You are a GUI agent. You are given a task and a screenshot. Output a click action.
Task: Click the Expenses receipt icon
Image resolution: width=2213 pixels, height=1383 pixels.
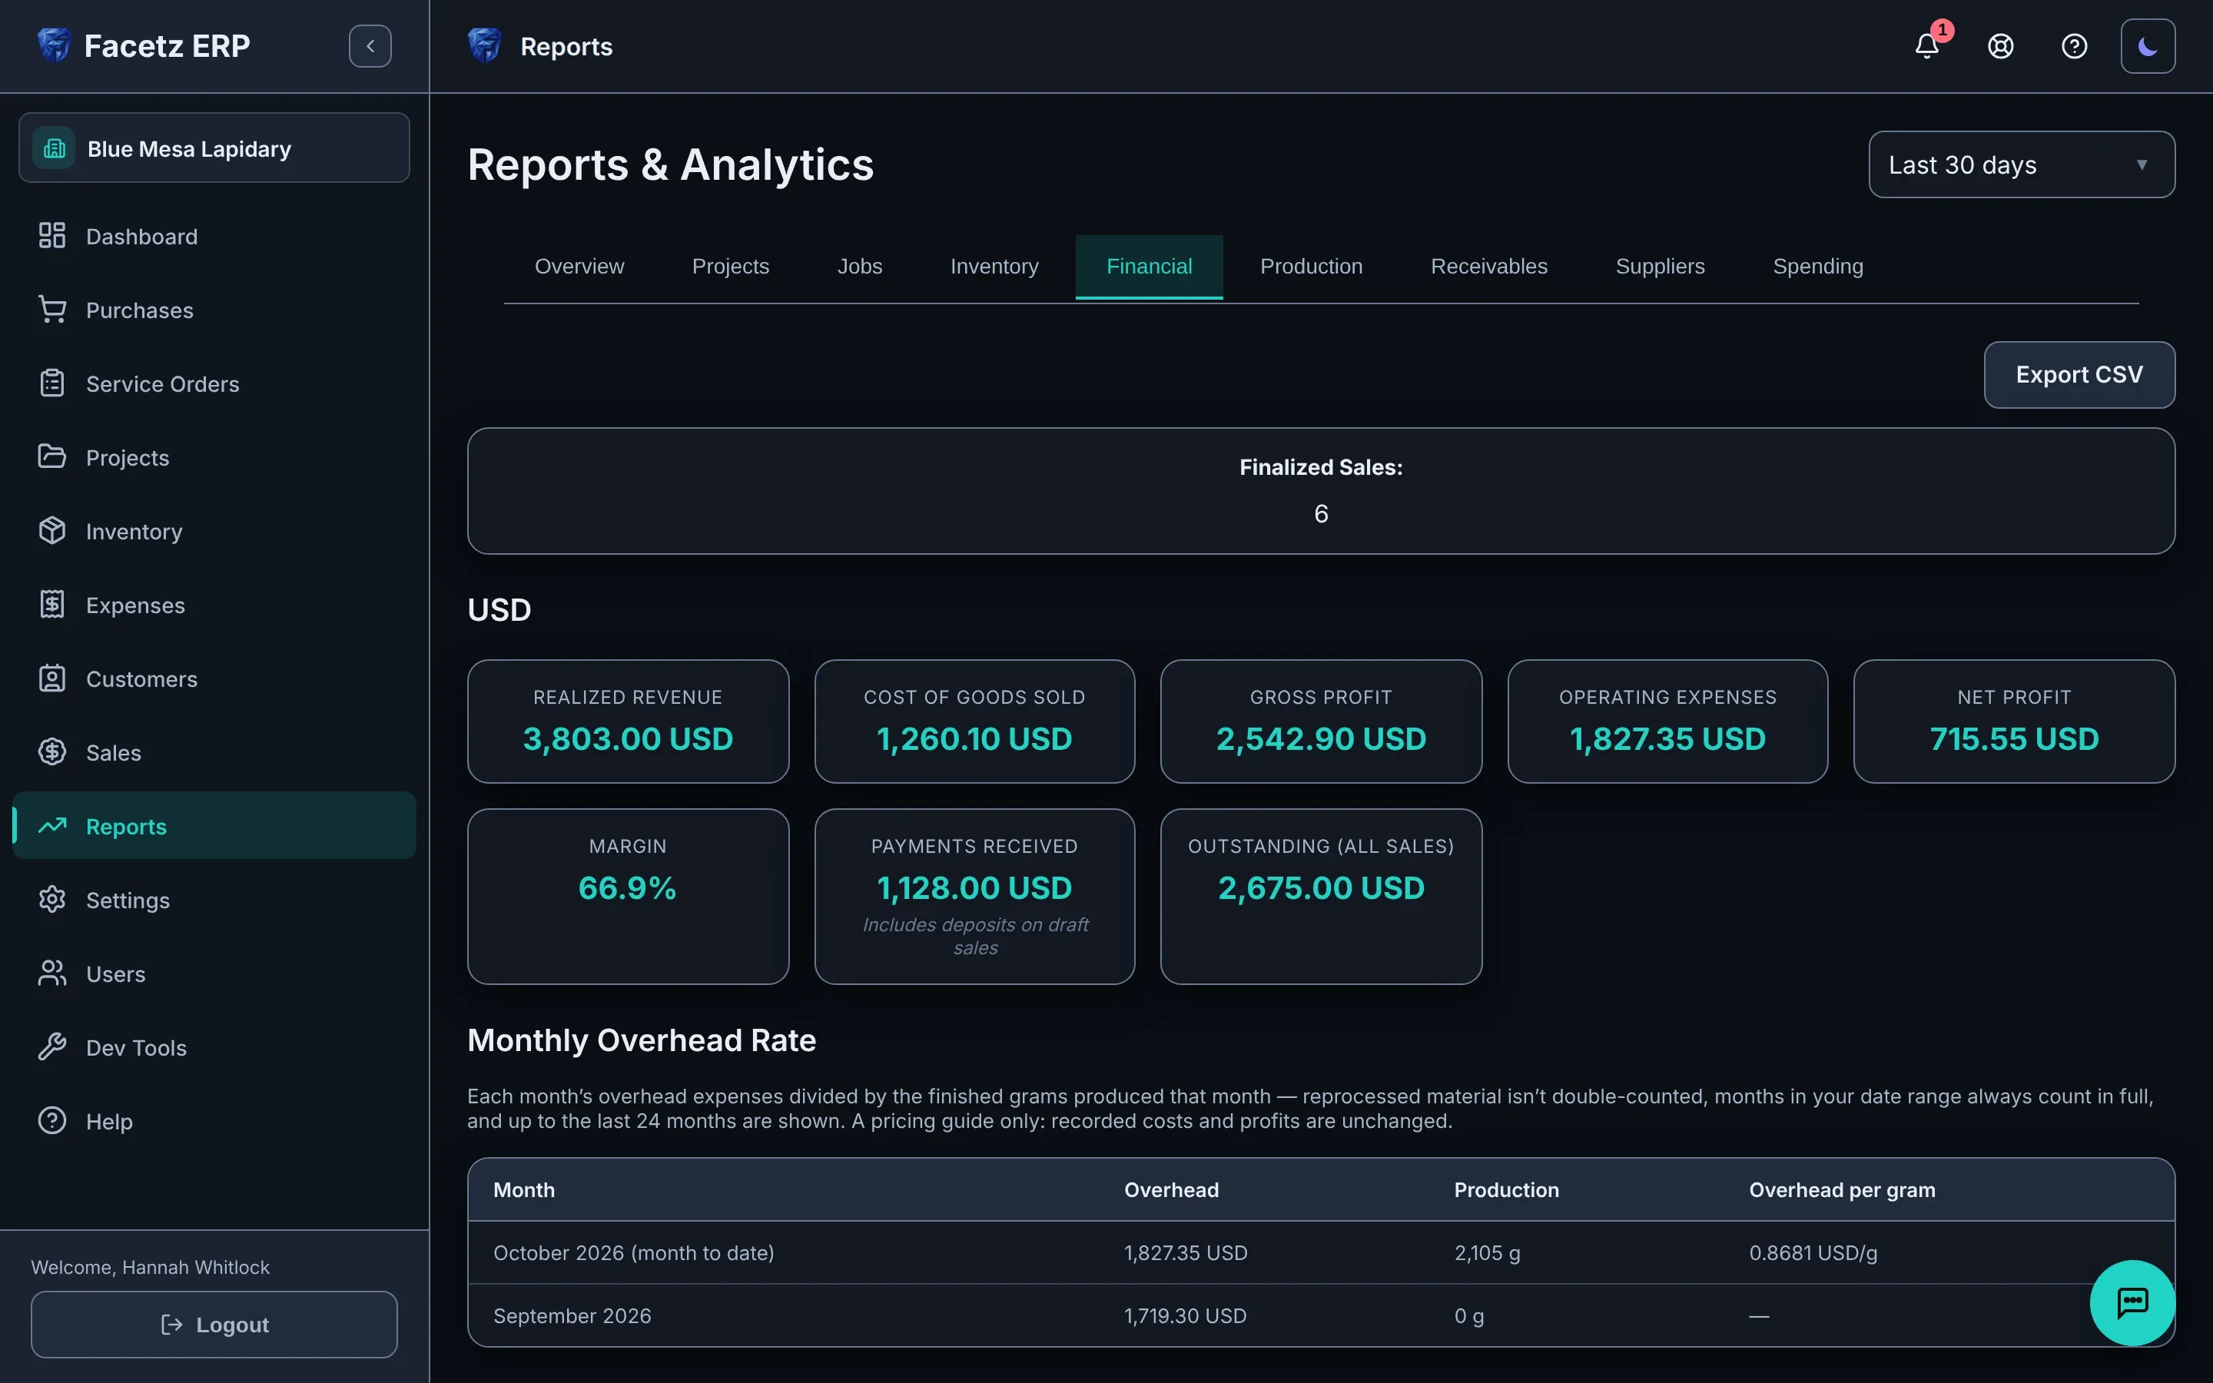coord(52,605)
